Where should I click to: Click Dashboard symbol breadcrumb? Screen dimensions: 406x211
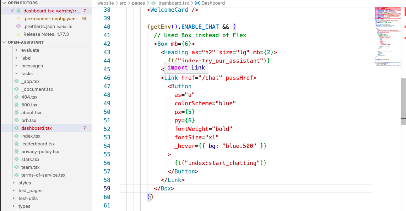click(x=213, y=3)
